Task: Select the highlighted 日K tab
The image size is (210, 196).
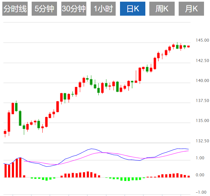Action: pyautogui.click(x=133, y=9)
